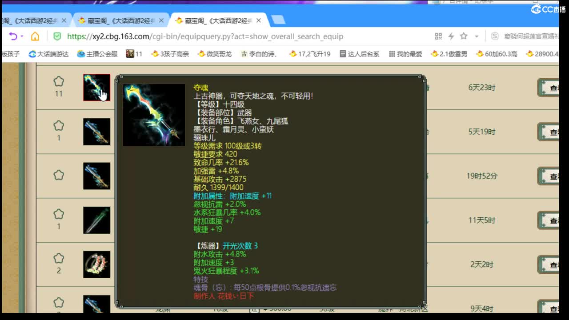
Task: Open the 17,2飞升19 bookmark
Action: (x=310, y=54)
